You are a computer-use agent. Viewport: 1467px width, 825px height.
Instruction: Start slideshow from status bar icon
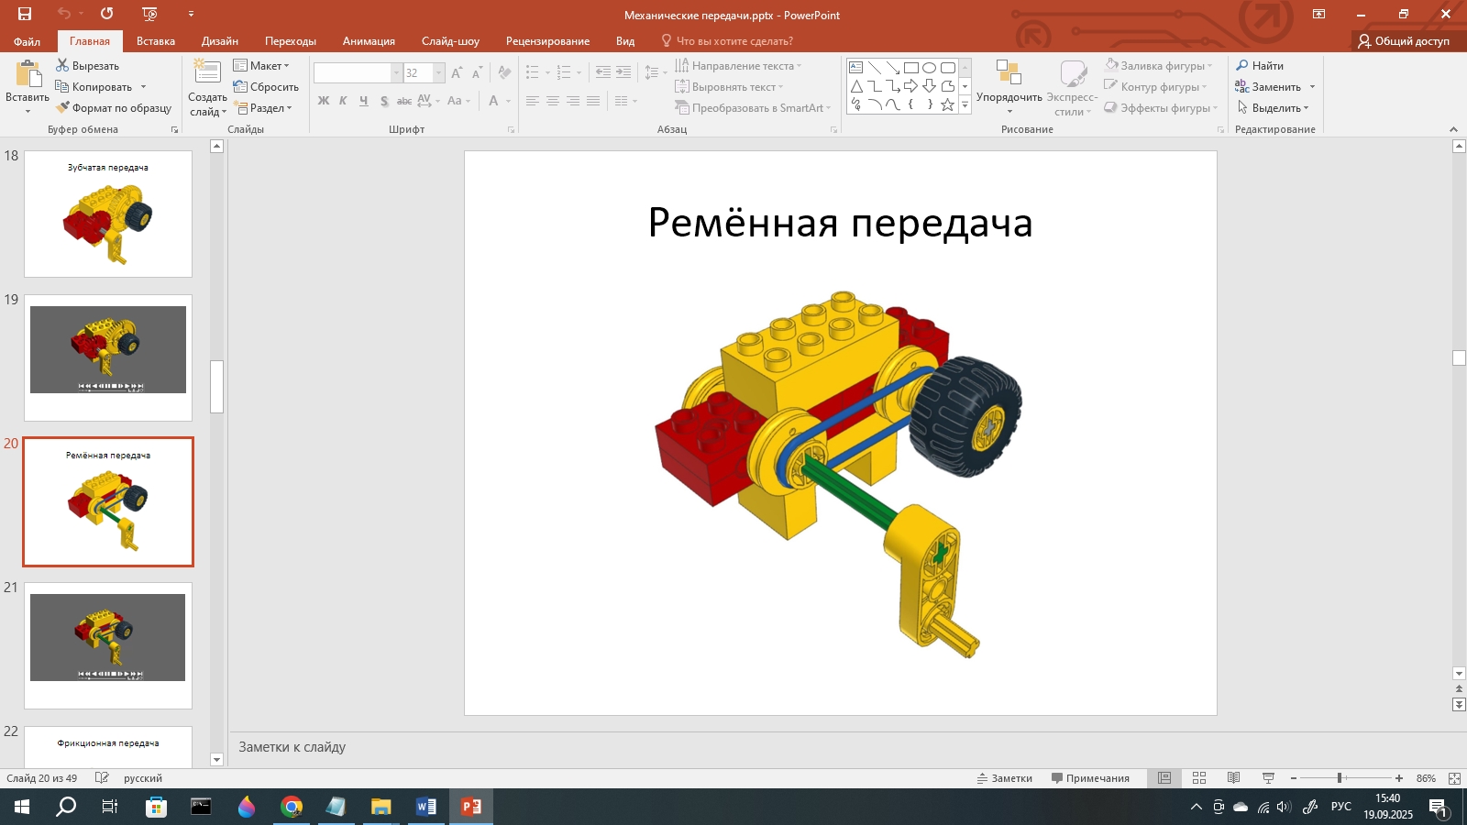coord(1269,778)
